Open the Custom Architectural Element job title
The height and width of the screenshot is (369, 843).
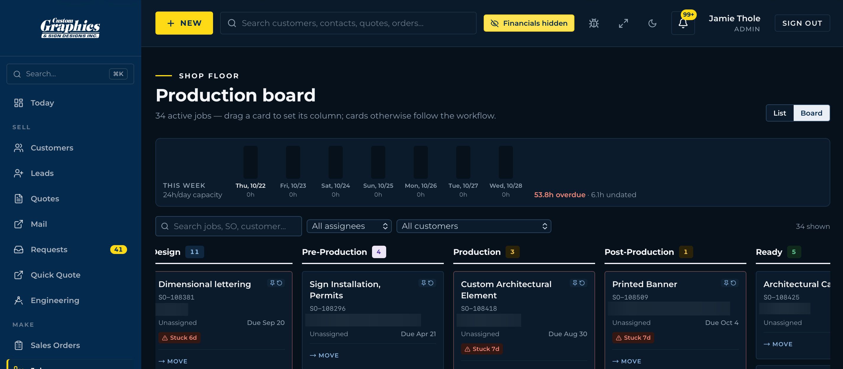point(506,290)
